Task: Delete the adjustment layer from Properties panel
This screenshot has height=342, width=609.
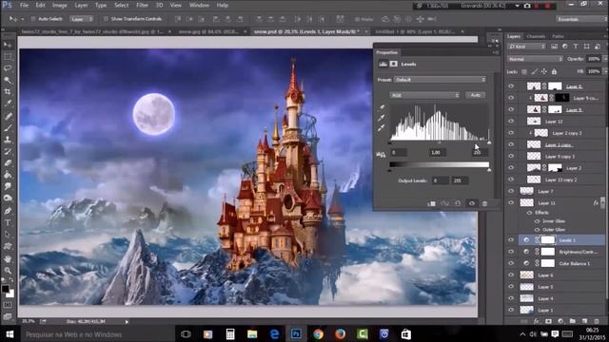Action: pyautogui.click(x=484, y=203)
